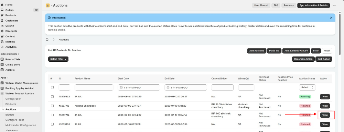Image resolution: width=344 pixels, height=132 pixels.
Task: Click Add auctions via CSV
Action: pos(296,51)
